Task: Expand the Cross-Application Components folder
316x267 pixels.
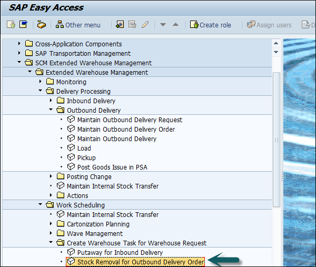Action: [x=19, y=44]
